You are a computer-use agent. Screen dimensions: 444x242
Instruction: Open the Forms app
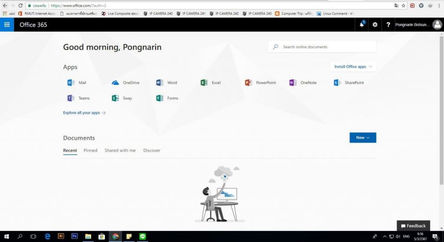pos(160,98)
